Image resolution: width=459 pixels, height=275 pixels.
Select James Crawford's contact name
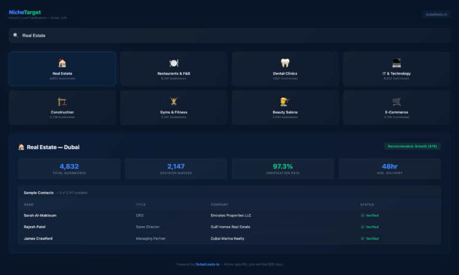38,238
